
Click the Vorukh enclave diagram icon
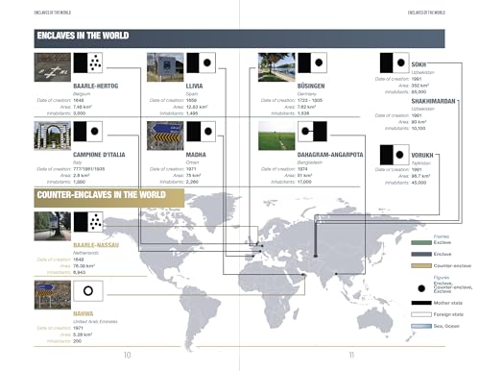[x=395, y=155]
